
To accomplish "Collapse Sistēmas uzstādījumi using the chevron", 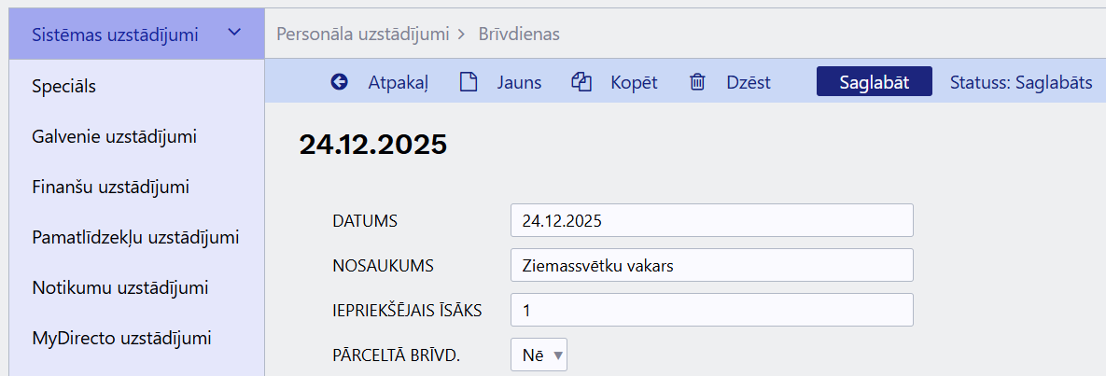I will pos(234,34).
